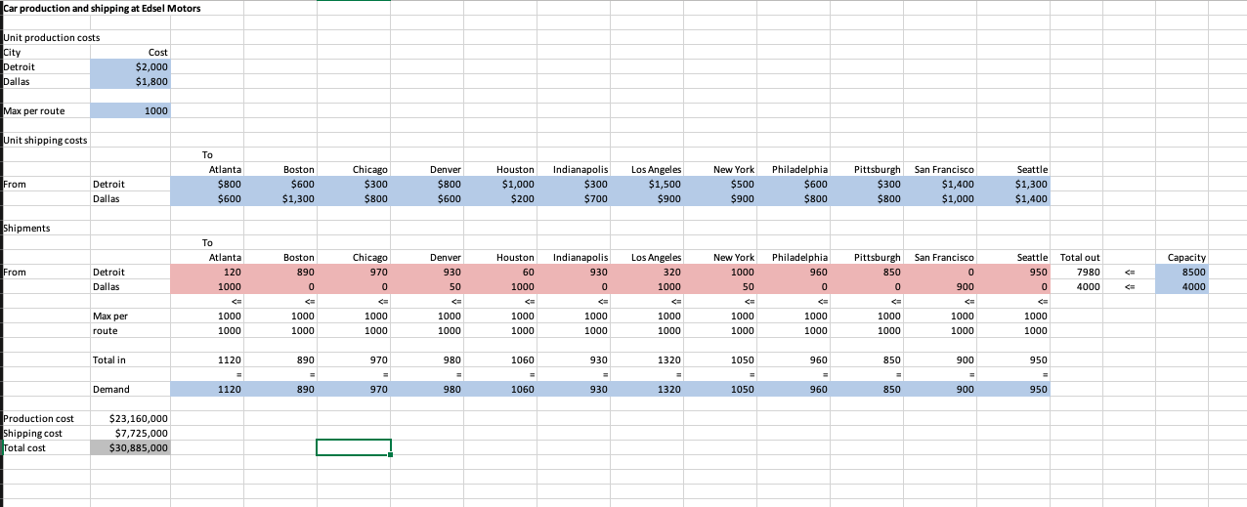This screenshot has height=507, width=1247.
Task: Select Demand value 950 for Seattle
Action: pyautogui.click(x=1013, y=390)
